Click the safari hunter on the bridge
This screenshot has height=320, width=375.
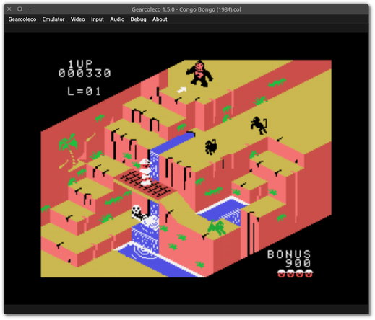145,172
